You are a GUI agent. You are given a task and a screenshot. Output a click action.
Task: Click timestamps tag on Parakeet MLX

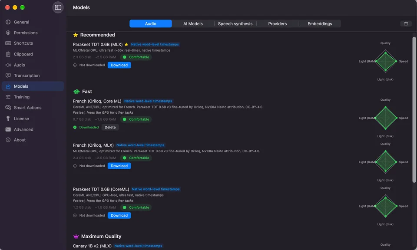155,44
